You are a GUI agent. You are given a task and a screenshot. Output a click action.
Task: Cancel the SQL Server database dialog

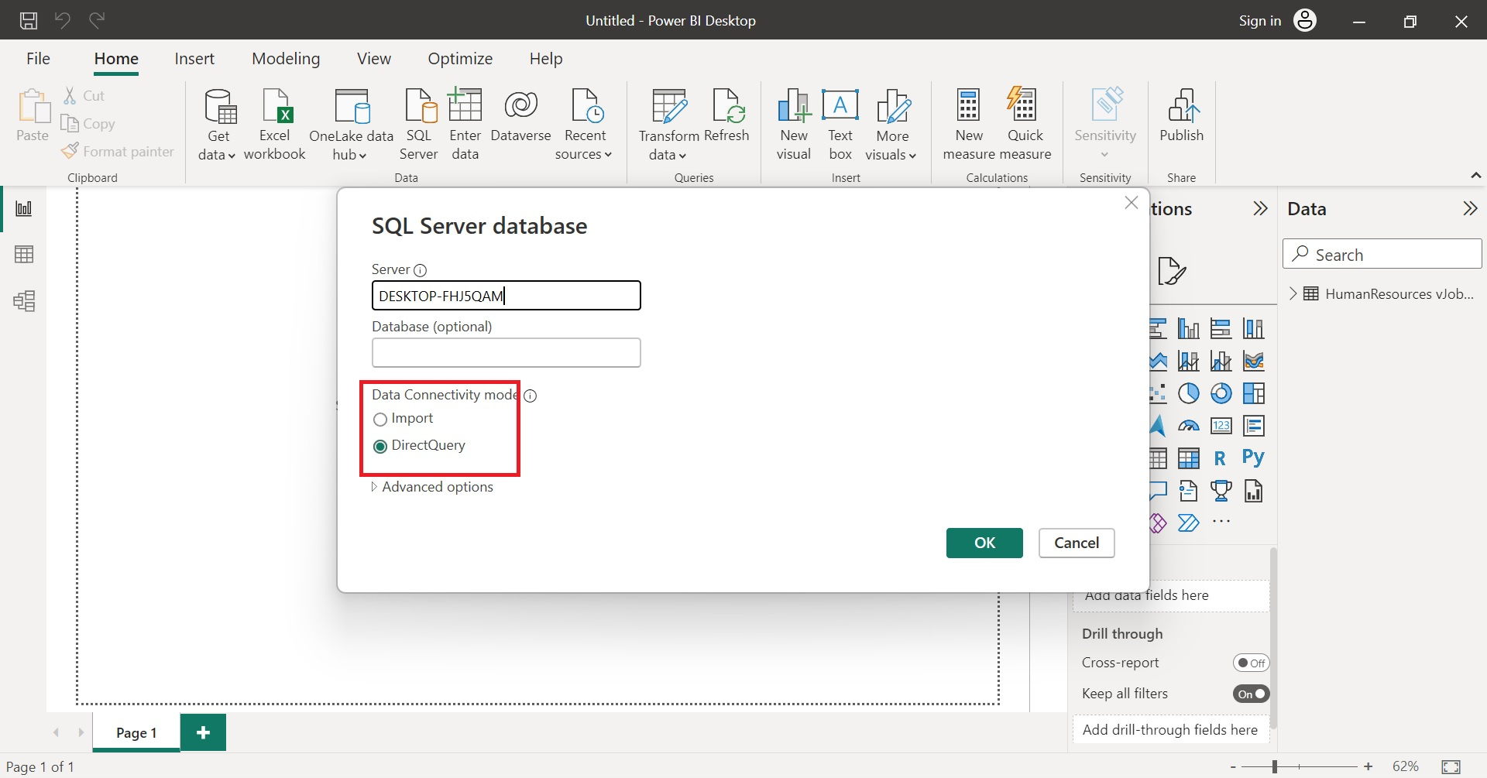pos(1077,543)
